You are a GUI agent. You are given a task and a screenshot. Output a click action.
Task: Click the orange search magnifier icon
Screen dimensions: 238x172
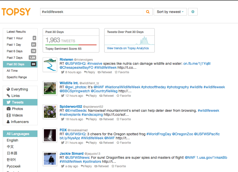pos(148,12)
